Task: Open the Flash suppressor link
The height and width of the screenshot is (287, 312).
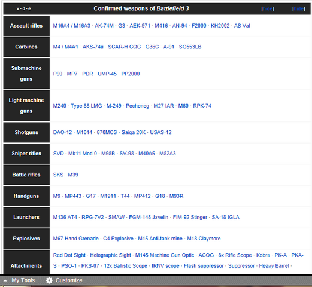Action: pyautogui.click(x=204, y=266)
